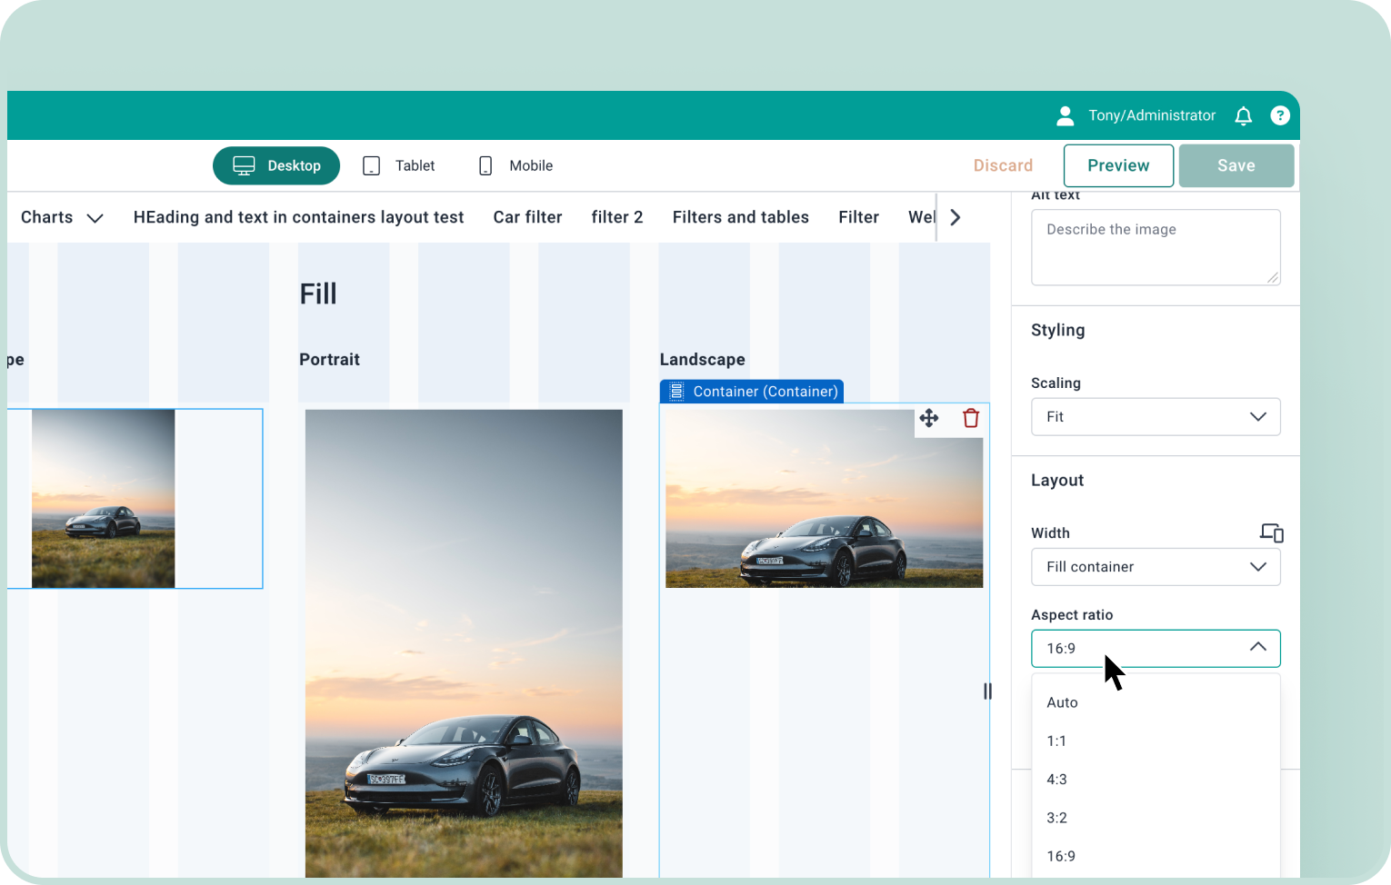Image resolution: width=1391 pixels, height=885 pixels.
Task: Click the Landscape heading text
Action: (x=703, y=360)
